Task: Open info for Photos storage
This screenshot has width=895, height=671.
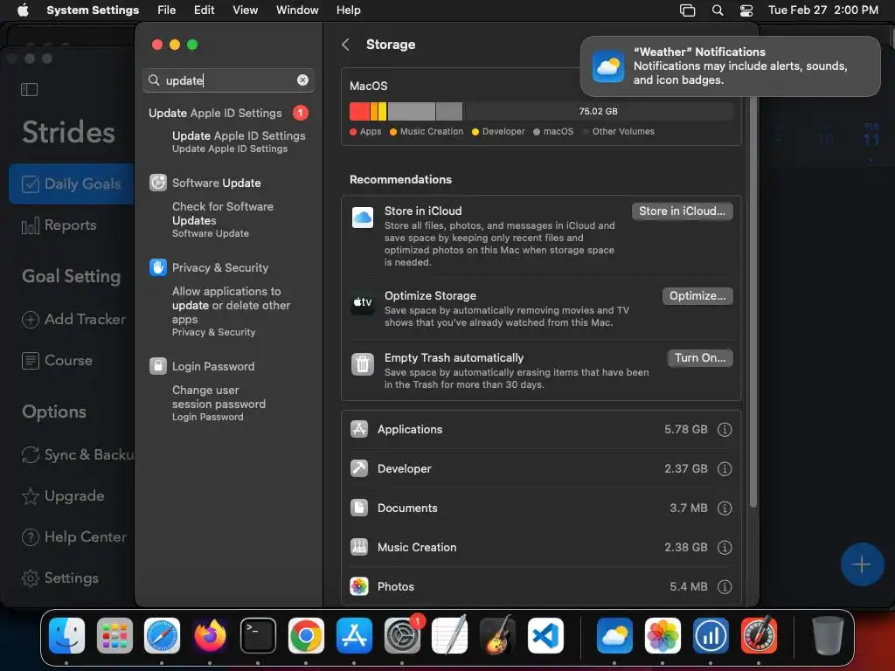Action: pos(725,587)
